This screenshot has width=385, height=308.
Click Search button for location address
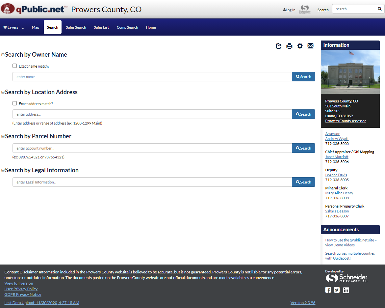point(303,114)
